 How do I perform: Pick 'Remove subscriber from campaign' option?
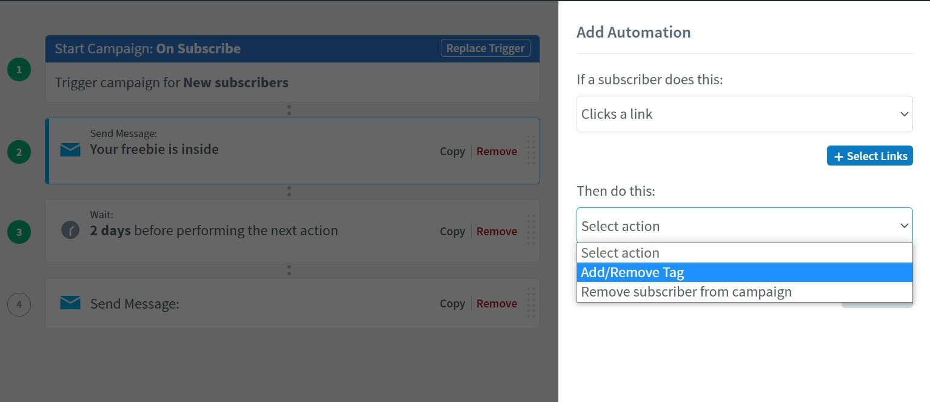[x=744, y=292]
